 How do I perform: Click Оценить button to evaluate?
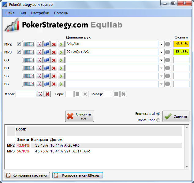coord(176,116)
